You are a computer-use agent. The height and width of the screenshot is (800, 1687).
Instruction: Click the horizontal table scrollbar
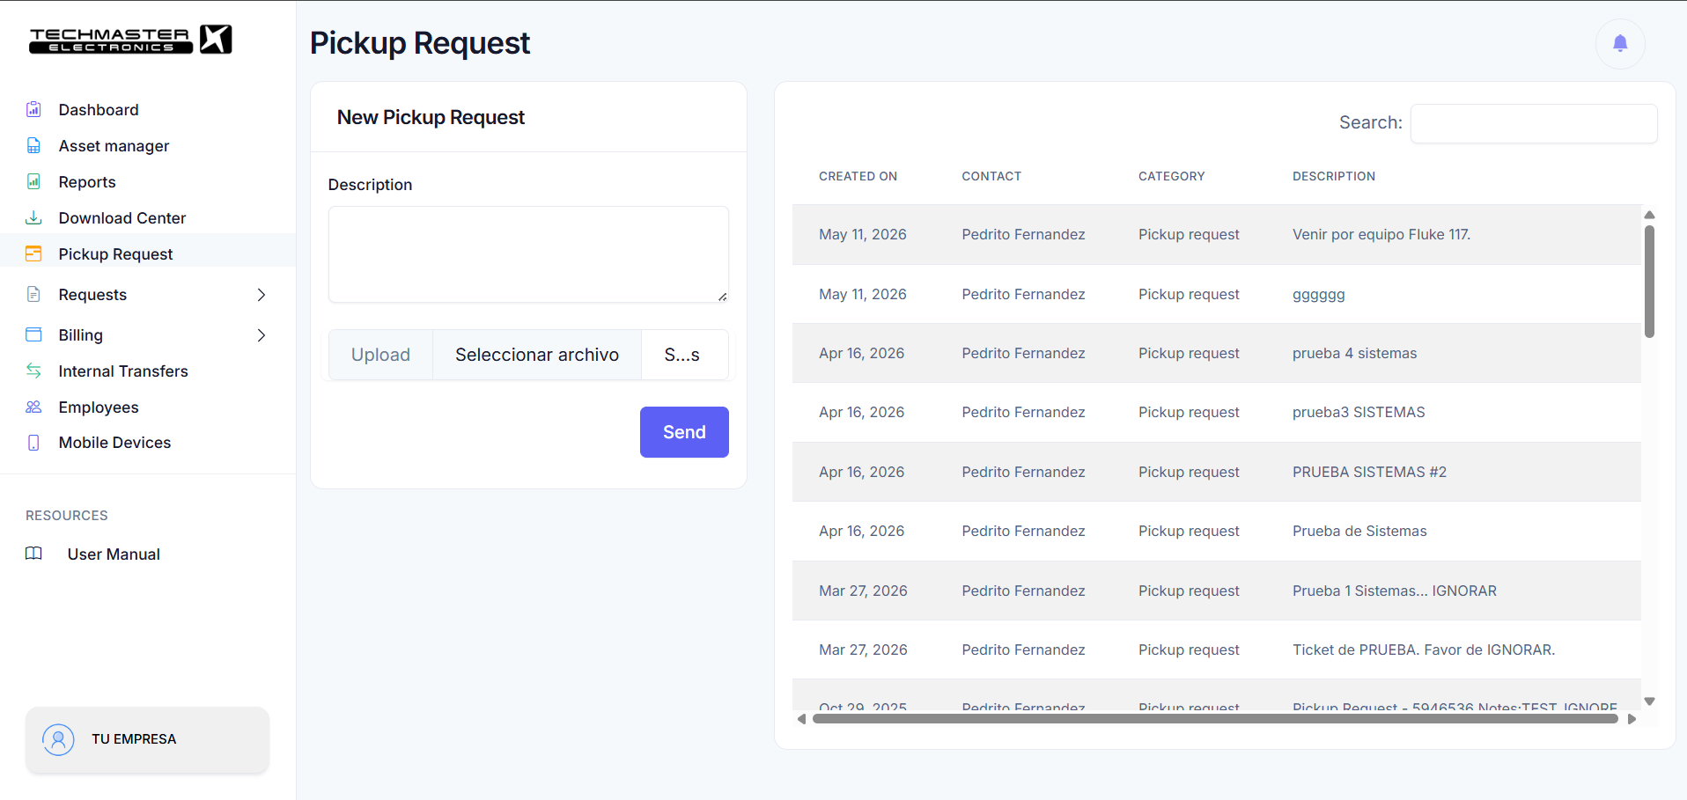pos(1215,719)
